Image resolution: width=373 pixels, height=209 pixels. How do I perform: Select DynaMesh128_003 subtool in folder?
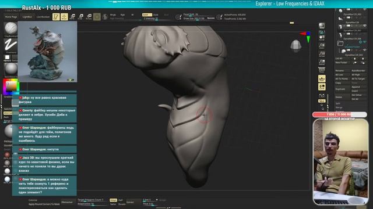click(x=354, y=55)
